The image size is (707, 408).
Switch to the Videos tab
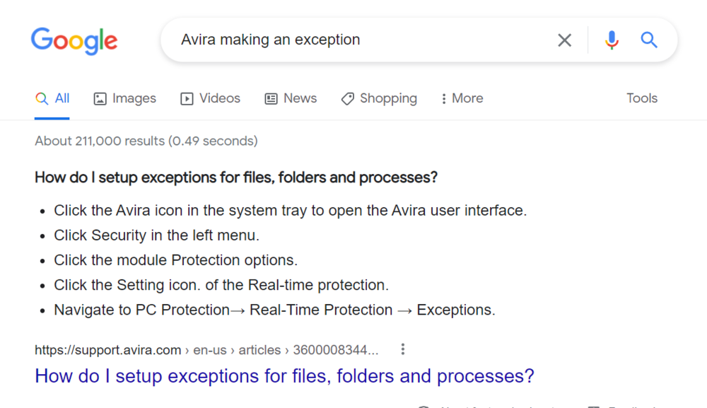(x=210, y=98)
